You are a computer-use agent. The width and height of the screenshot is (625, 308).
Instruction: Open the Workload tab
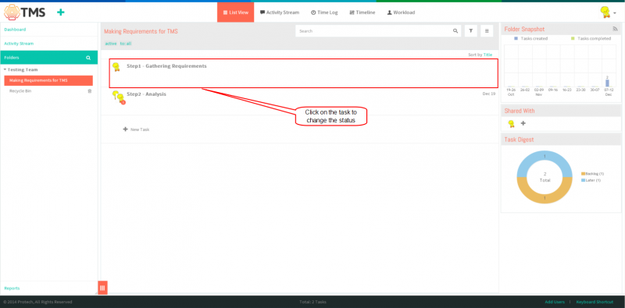click(x=401, y=12)
